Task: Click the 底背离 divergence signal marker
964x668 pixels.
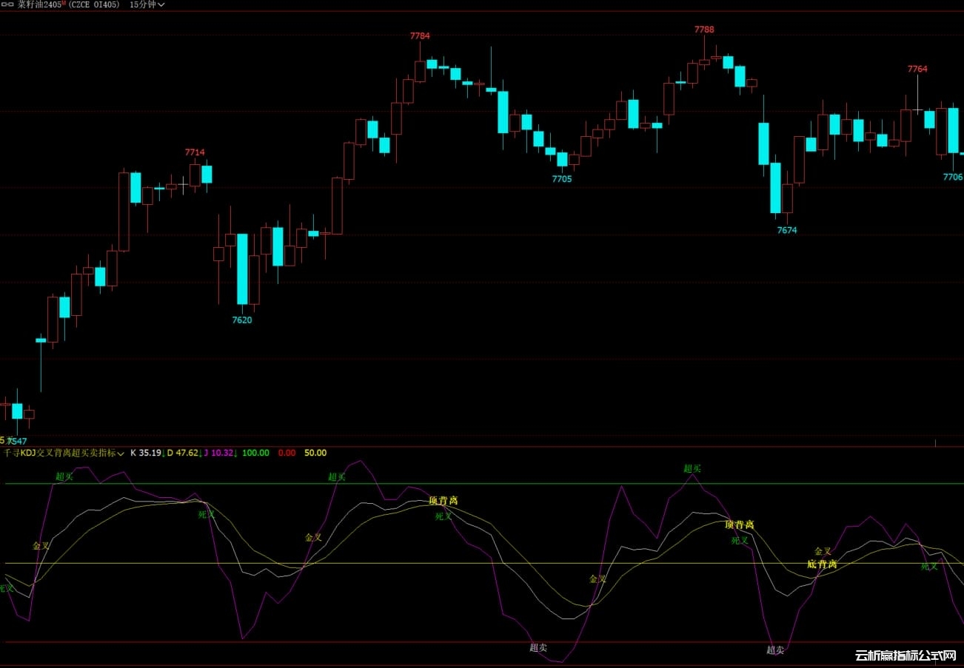Action: click(822, 564)
